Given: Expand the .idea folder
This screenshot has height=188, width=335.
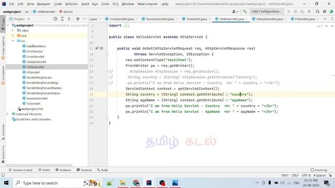Looking at the screenshot, I should 13,30.
